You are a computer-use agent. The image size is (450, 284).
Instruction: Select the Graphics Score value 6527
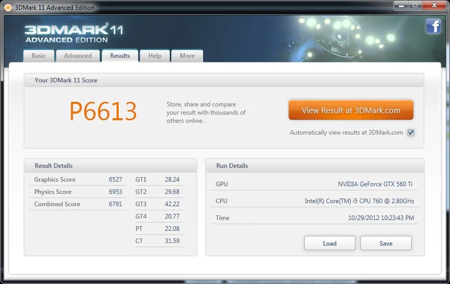(x=116, y=180)
